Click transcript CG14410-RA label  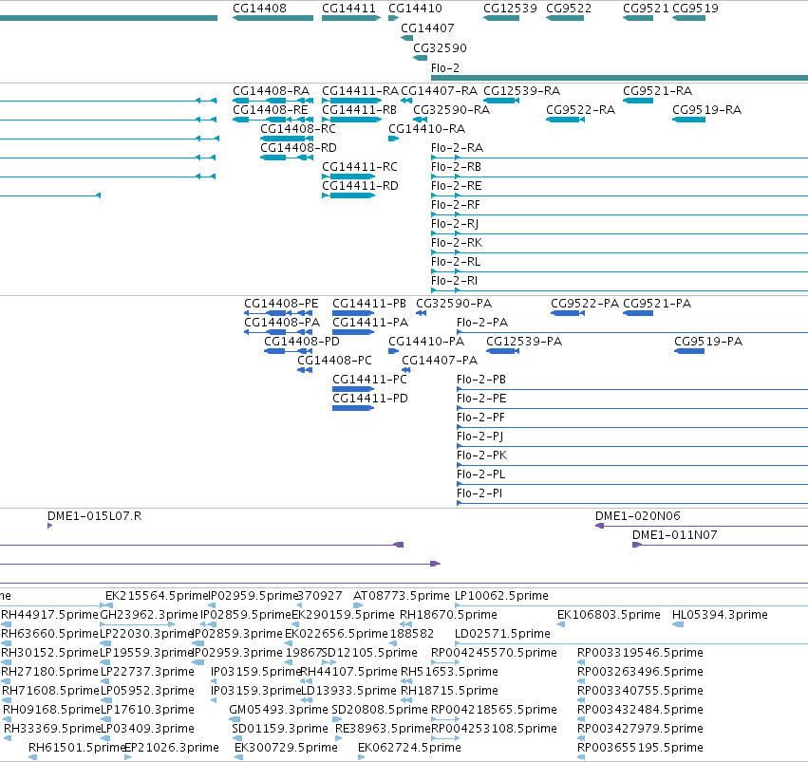[426, 129]
